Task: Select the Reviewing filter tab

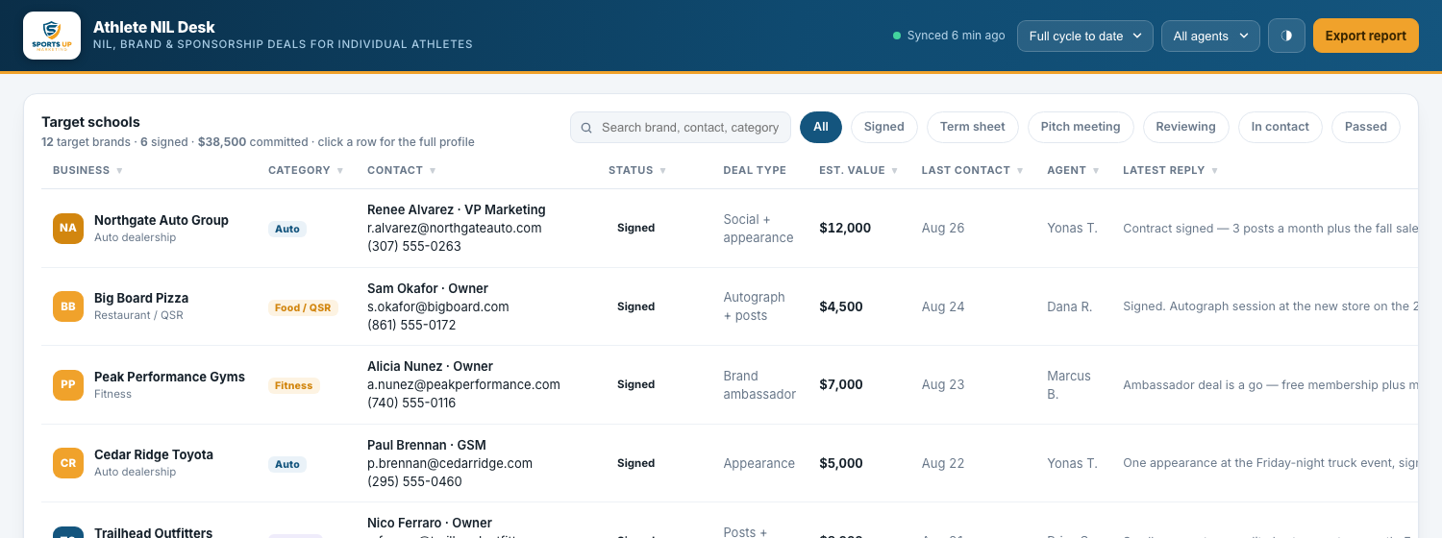Action: [1185, 127]
